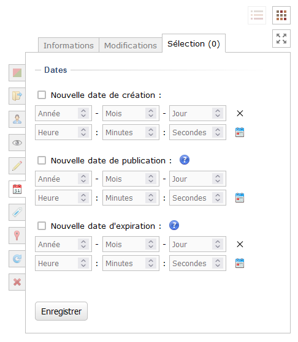Adjust creation date Secondes stepper arrows
Screen dimensions: 298x342
click(x=218, y=132)
